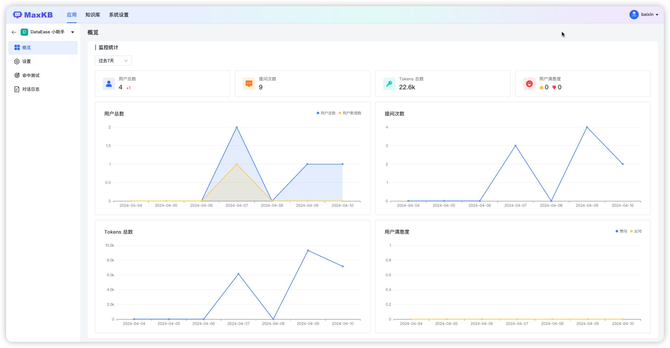Click the MaxKB logo
Screen dimensions: 670x348
(x=33, y=15)
